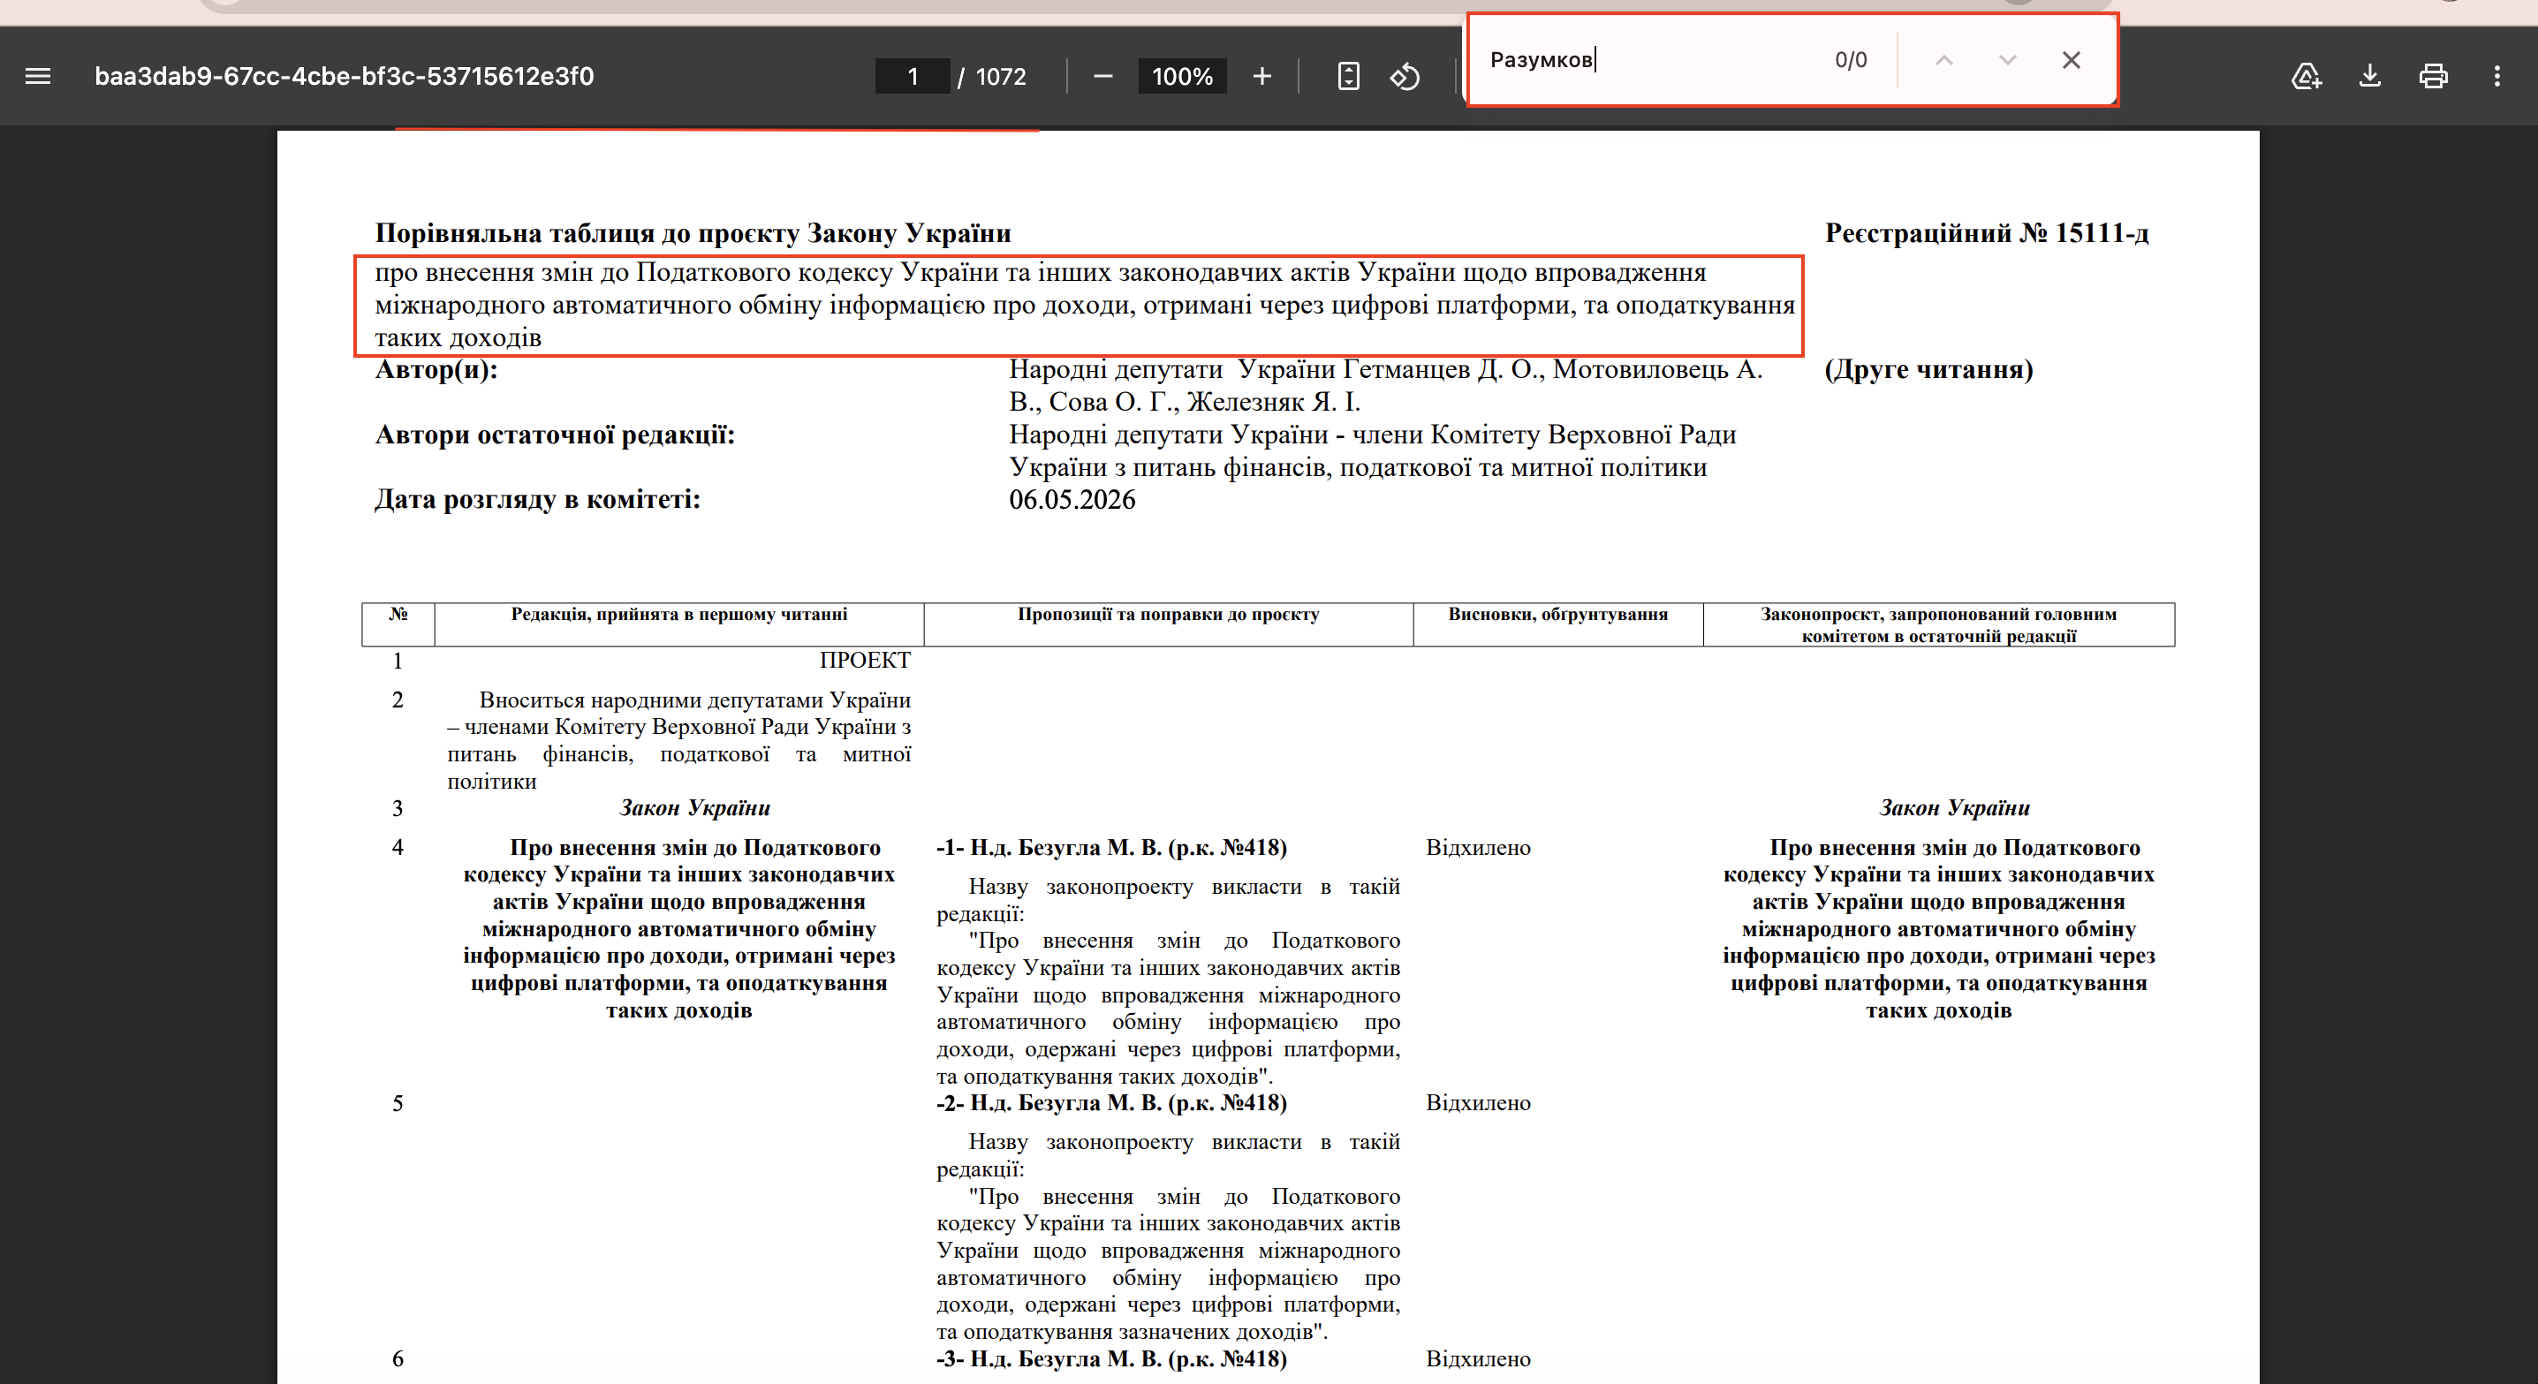Close the find bar
This screenshot has height=1384, width=2538.
pos(2071,60)
